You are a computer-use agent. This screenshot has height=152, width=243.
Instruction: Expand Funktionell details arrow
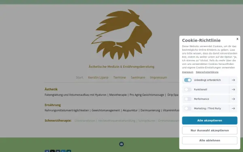pyautogui.click(x=233, y=90)
